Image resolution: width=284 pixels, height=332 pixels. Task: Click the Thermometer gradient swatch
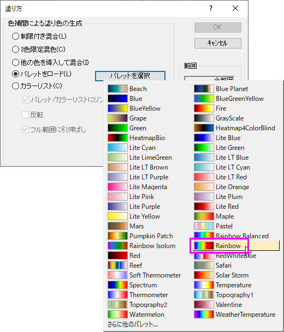[117, 295]
